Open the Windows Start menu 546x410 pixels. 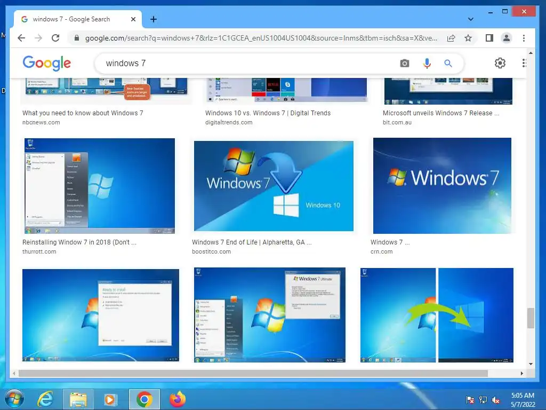tap(14, 399)
